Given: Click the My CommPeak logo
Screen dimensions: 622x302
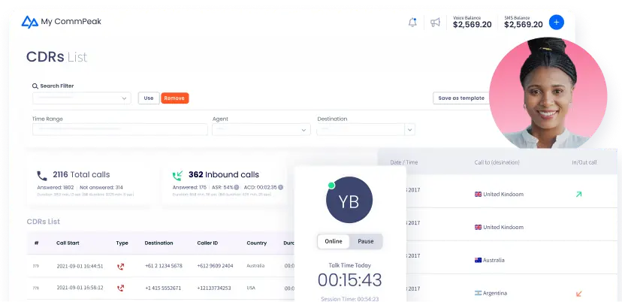Looking at the screenshot, I should (x=62, y=22).
